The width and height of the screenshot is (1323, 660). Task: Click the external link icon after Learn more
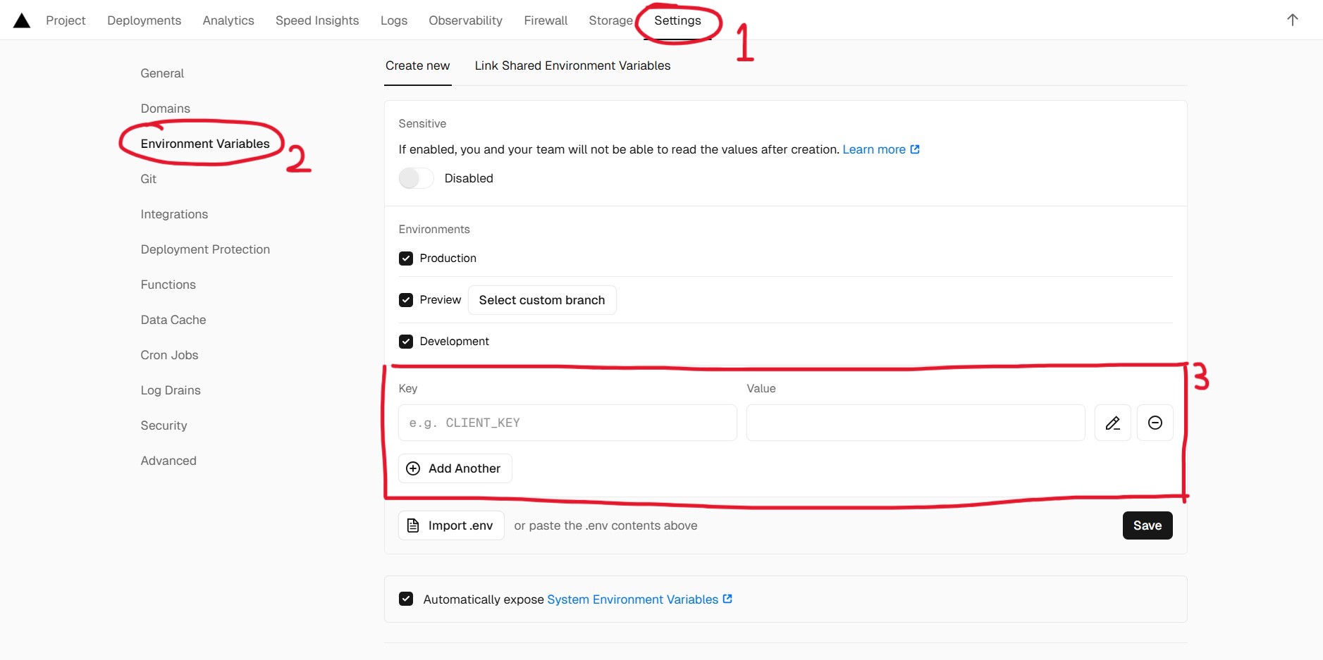915,149
